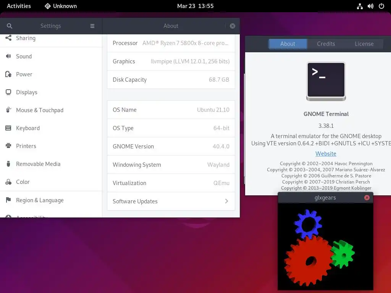The width and height of the screenshot is (391, 293).
Task: Click the power icon in top bar
Action: click(381, 6)
